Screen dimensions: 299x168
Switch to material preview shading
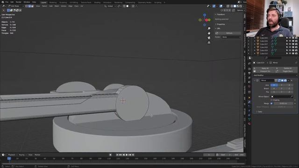(x=238, y=6)
